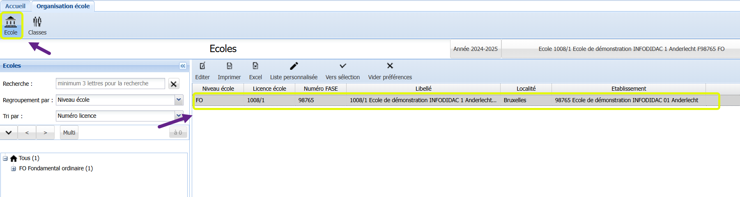Sort by the Libellé column header
The image size is (740, 197).
point(423,89)
